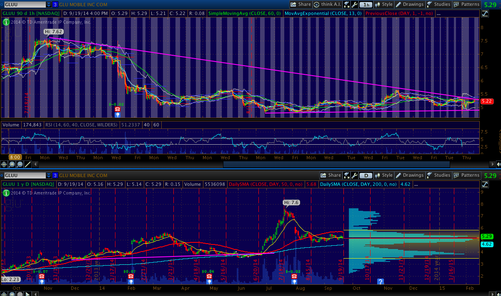The height and width of the screenshot is (296, 501).
Task: Click the blue number 3 link color box
Action: [55, 5]
